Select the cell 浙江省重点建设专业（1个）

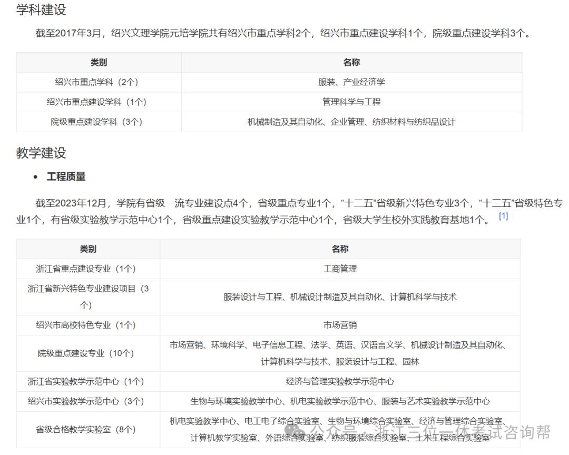[88, 269]
